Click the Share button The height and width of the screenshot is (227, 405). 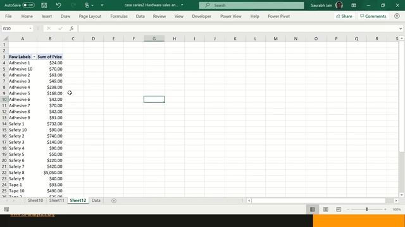pos(344,16)
